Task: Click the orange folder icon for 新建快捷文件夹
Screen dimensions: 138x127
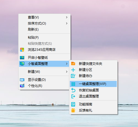Action: click(73, 64)
